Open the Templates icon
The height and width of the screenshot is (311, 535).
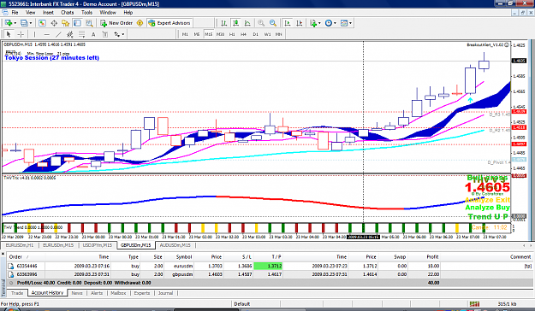(x=344, y=23)
